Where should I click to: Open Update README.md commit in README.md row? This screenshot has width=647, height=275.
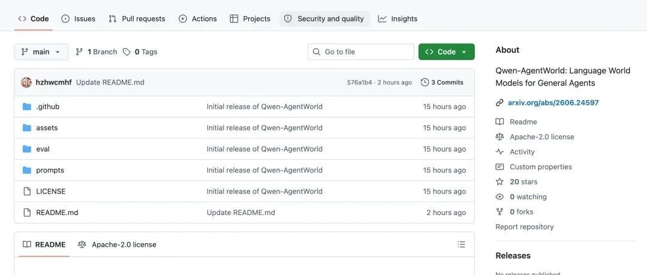pyautogui.click(x=240, y=213)
